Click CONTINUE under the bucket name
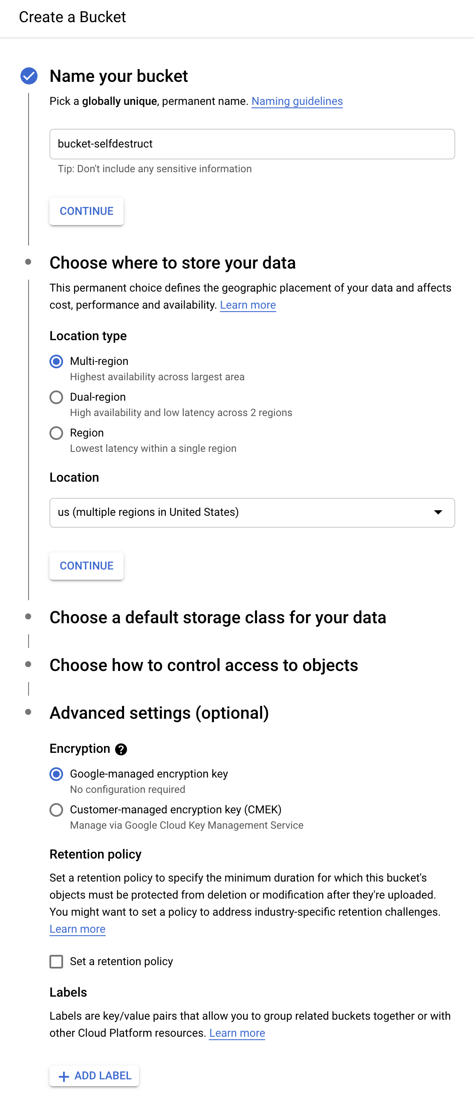474x1116 pixels. tap(86, 211)
